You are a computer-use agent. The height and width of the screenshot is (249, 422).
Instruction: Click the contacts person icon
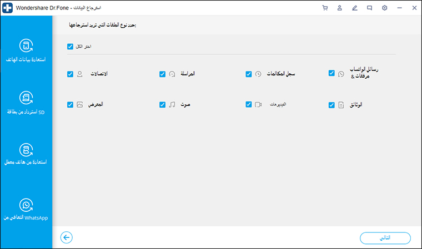click(79, 74)
